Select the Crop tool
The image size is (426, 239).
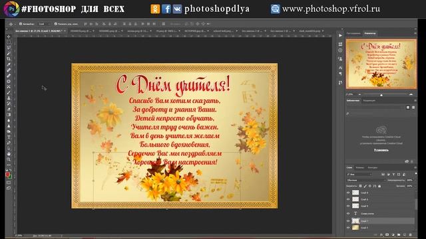[x=9, y=59]
